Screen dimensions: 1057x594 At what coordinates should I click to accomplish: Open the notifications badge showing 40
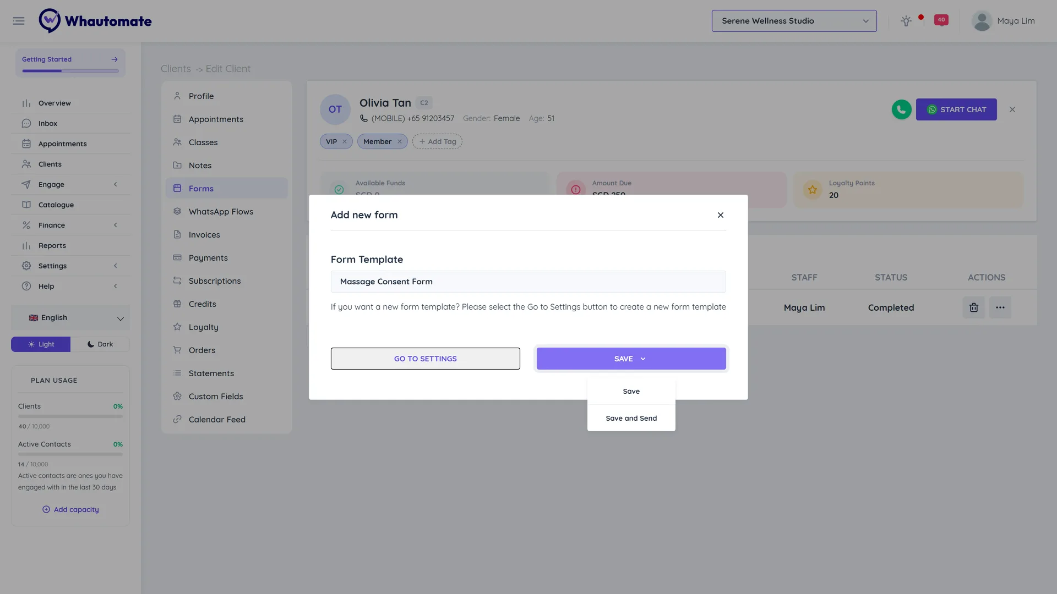tap(941, 20)
